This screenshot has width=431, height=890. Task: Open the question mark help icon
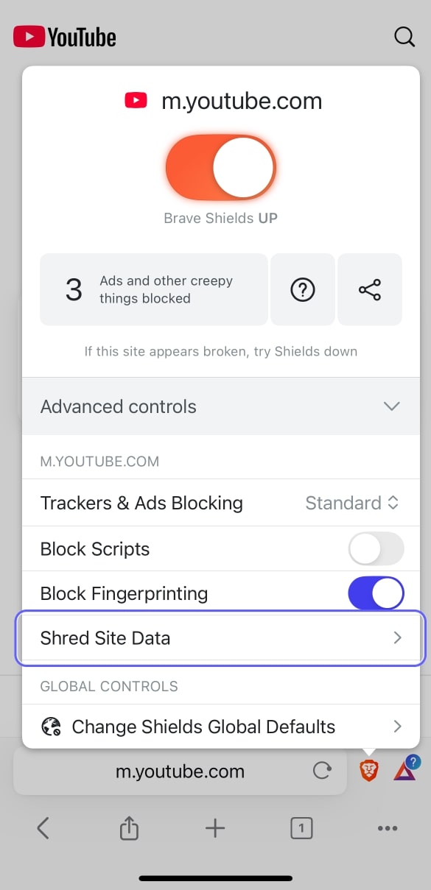pos(303,290)
